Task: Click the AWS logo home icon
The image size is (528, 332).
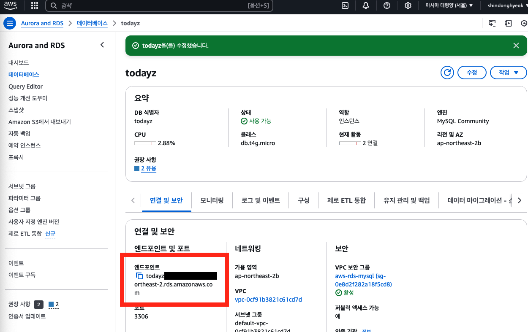Action: click(x=11, y=5)
